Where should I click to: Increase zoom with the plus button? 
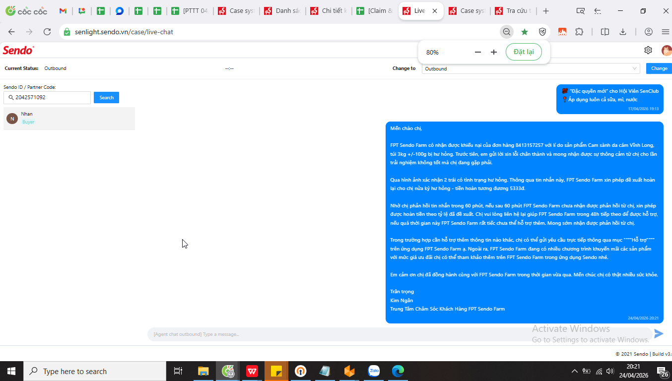coord(494,52)
